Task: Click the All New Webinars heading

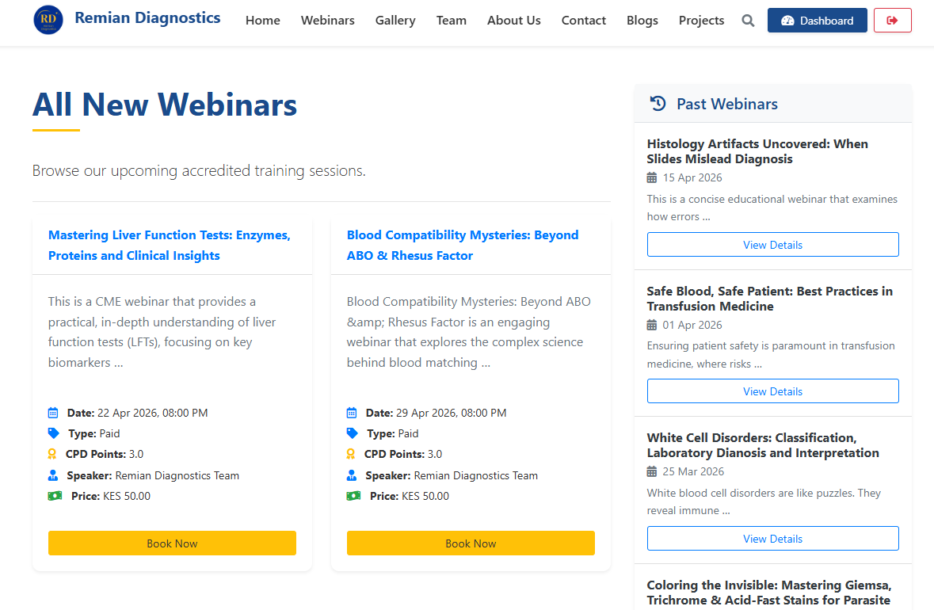Action: click(x=165, y=105)
